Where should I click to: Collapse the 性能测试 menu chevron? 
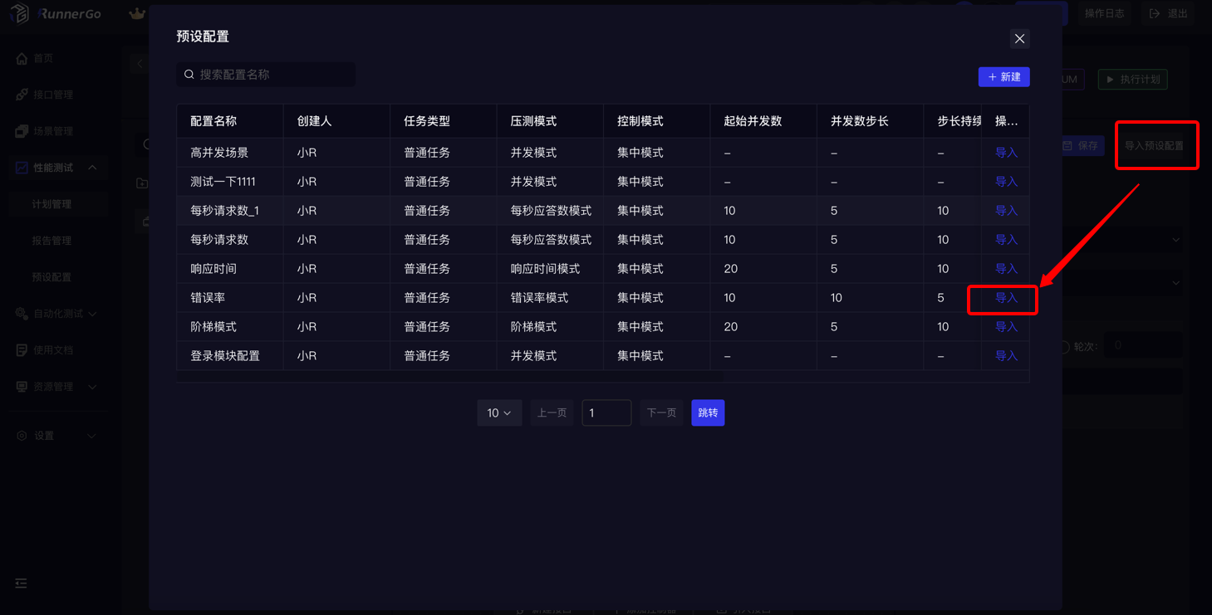tap(92, 168)
